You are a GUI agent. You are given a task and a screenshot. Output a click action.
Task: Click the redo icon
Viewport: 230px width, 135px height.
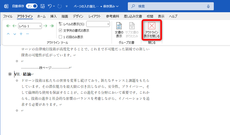coord(59,6)
